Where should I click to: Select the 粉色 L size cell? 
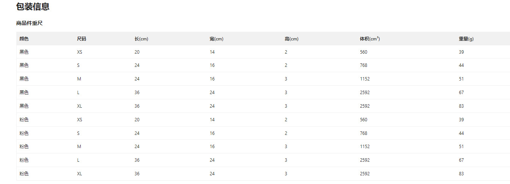click(x=78, y=160)
